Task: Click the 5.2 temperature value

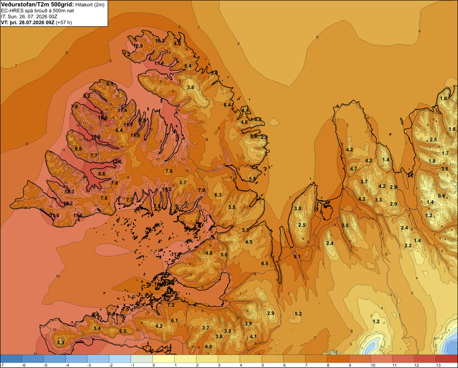Action: 298,314
